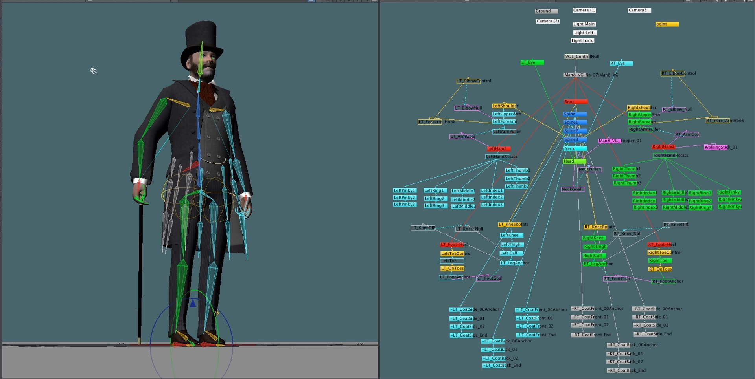Select the LeftPinky1 node

coord(405,190)
